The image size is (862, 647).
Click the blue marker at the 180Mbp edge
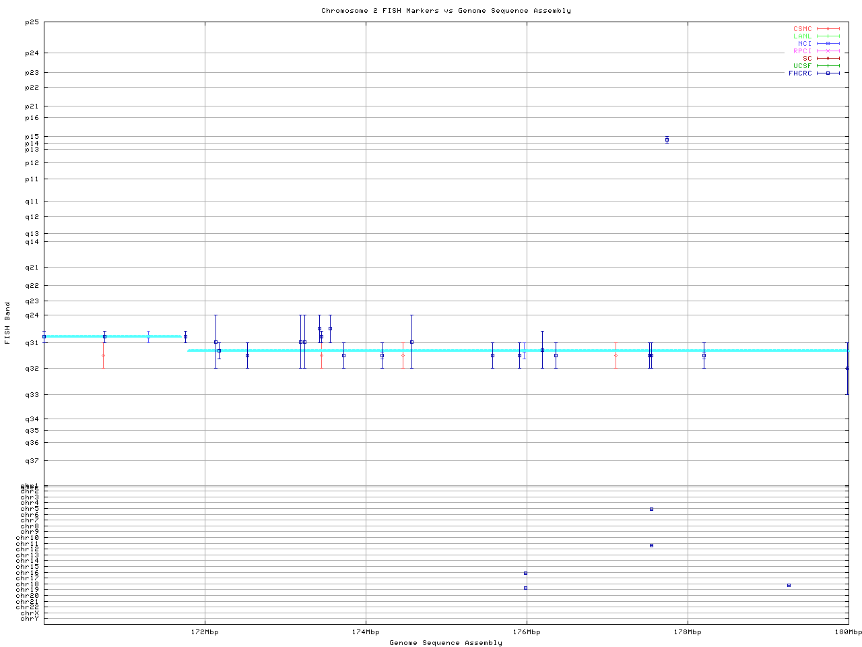point(847,368)
